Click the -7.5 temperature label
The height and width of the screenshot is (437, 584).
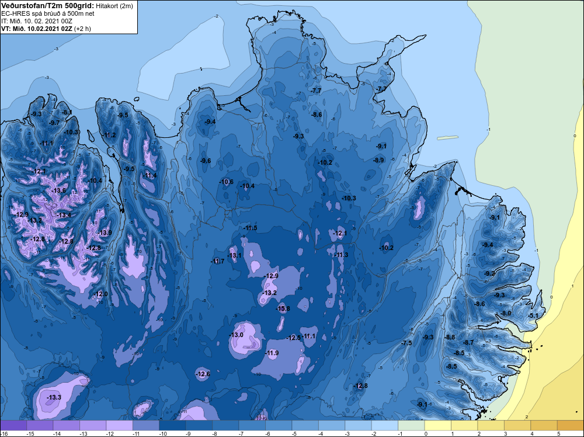point(406,343)
